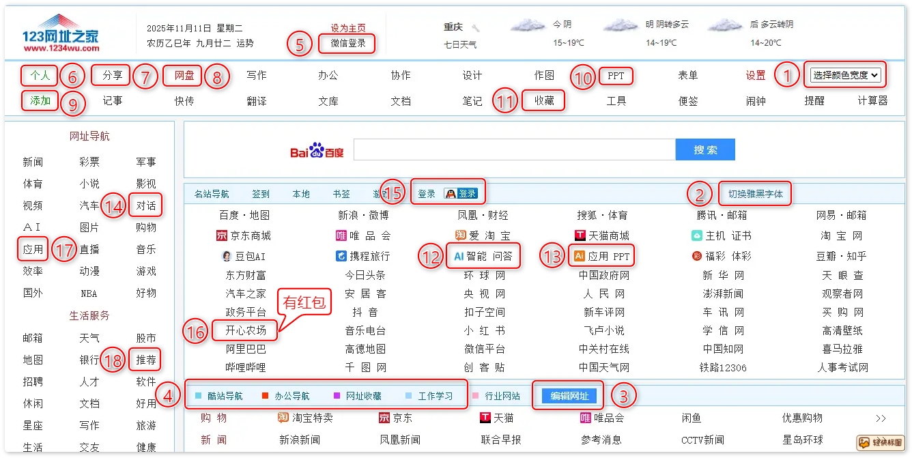The width and height of the screenshot is (912, 458).
Task: Expand shopping row with >> arrow
Action: 881,418
